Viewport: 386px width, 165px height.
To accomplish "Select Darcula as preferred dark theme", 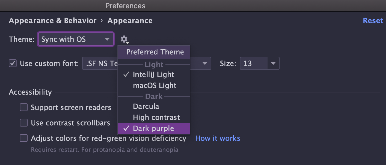I will coord(146,106).
